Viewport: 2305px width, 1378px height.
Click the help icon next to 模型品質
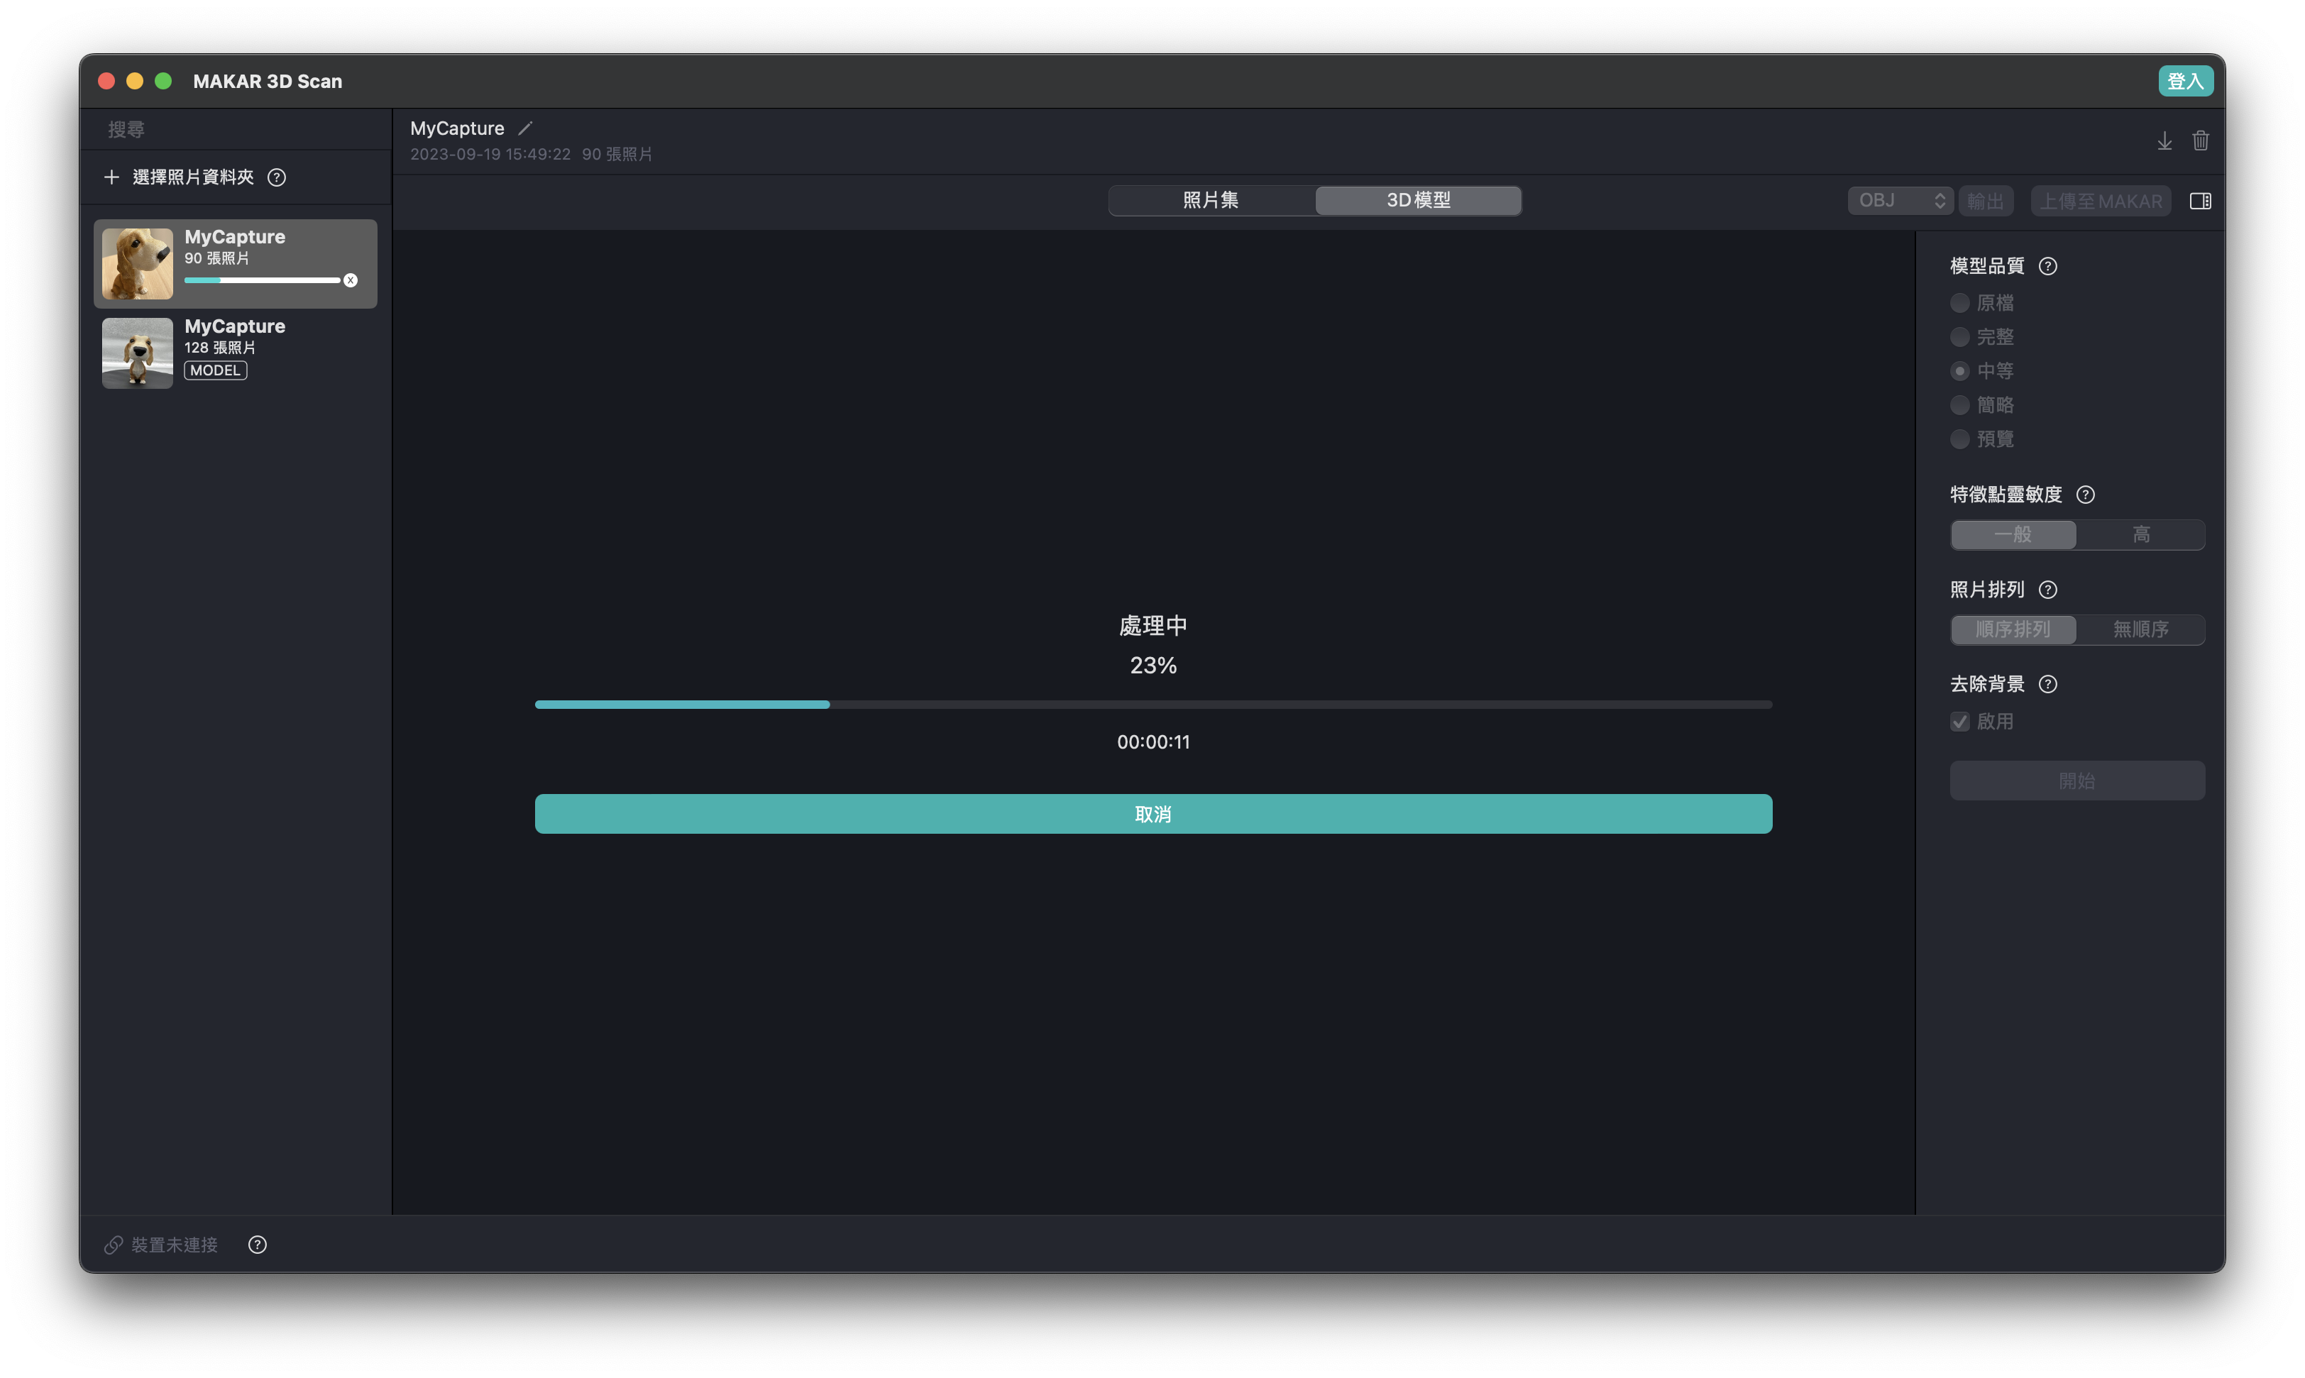point(2048,267)
